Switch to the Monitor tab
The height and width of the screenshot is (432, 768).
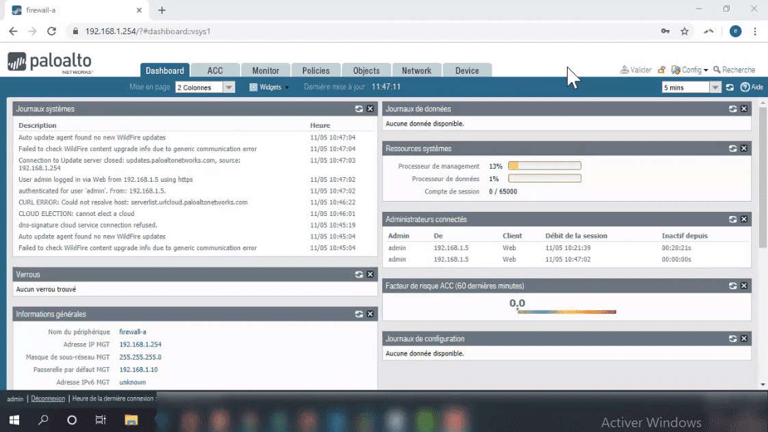[x=265, y=70]
